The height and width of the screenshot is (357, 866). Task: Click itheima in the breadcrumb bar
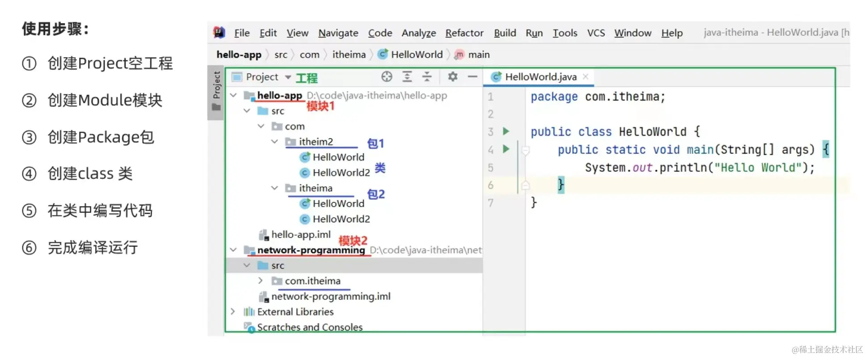[x=349, y=54]
